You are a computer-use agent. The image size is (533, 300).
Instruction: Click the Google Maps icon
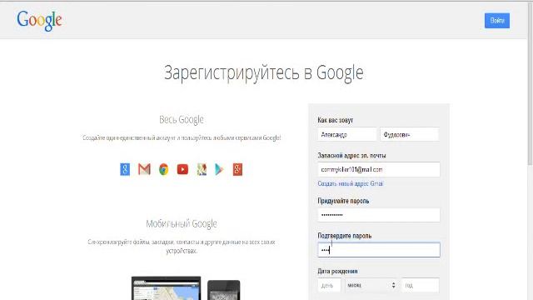coord(202,169)
